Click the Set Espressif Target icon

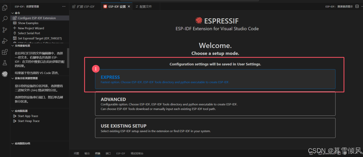(15, 38)
